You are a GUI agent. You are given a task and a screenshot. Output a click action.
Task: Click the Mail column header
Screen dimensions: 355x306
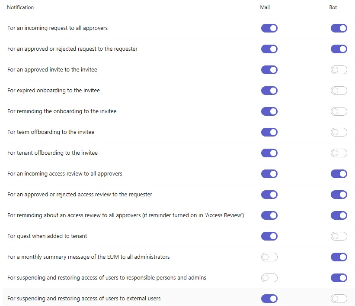coord(265,7)
